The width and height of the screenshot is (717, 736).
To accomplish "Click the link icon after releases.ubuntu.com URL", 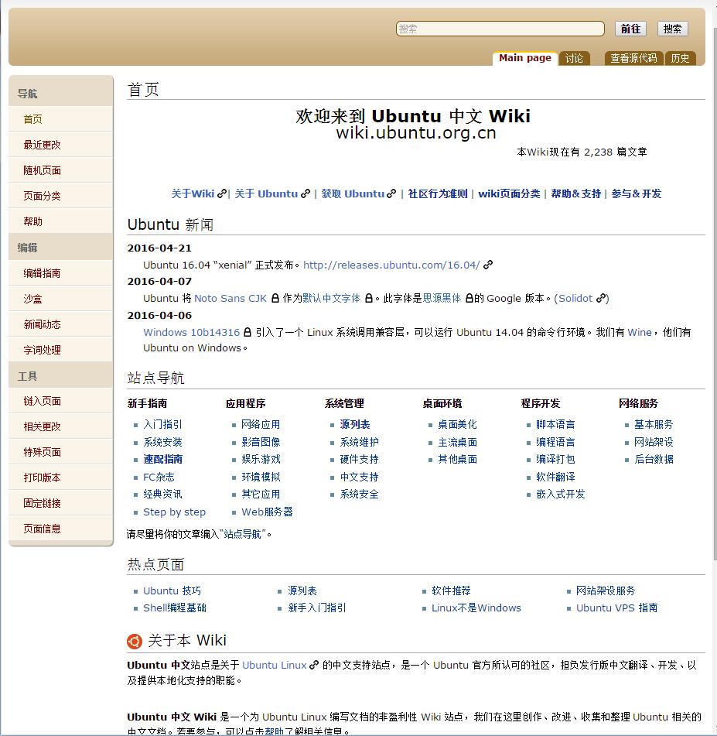I will click(x=488, y=265).
